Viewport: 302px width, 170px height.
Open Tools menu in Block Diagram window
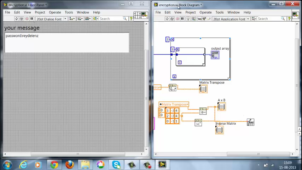[220, 12]
